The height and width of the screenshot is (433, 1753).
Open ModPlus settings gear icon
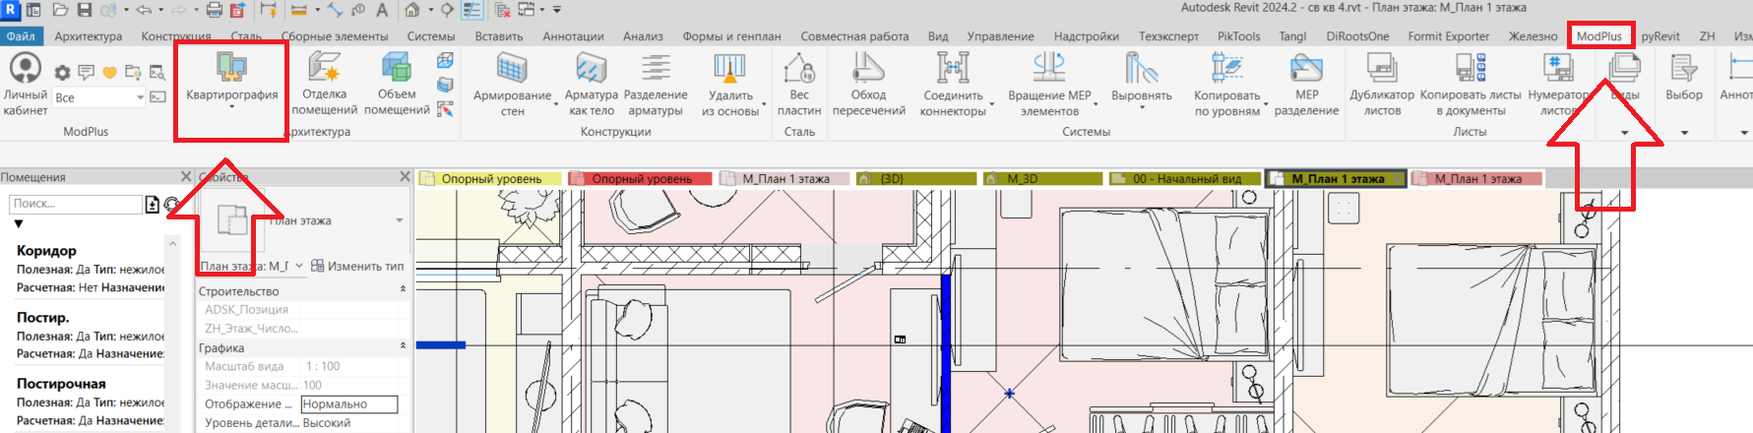point(62,72)
